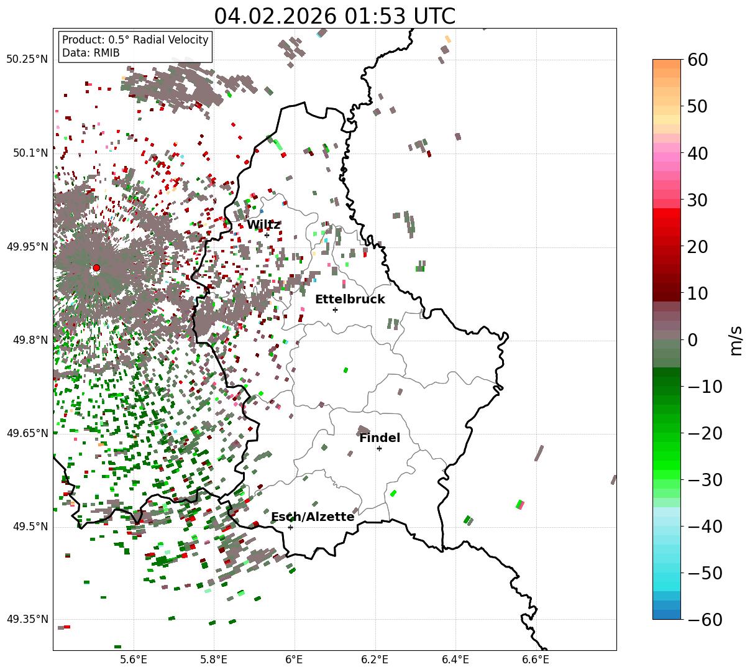Click the 49.95°N latitude label
Screen dimensions: 750x672
click(x=27, y=247)
